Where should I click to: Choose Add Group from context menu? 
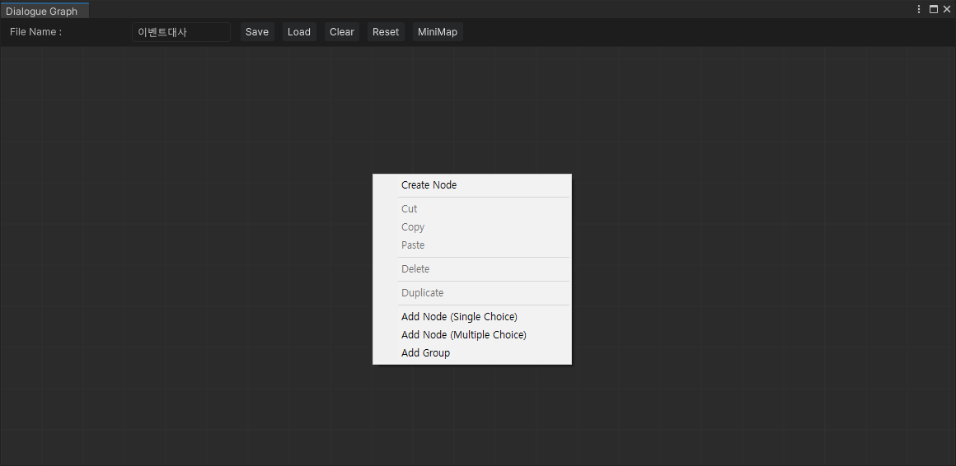click(472, 353)
